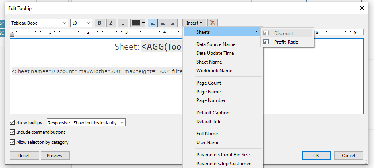Image resolution: width=374 pixels, height=168 pixels.
Task: Align tooltip text left
Action: (153, 23)
